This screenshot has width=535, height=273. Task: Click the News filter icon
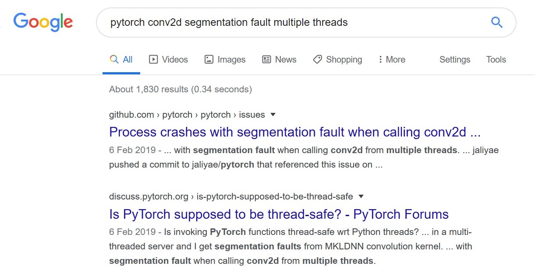(x=266, y=59)
